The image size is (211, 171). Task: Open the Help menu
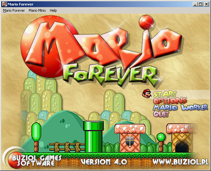point(53,10)
